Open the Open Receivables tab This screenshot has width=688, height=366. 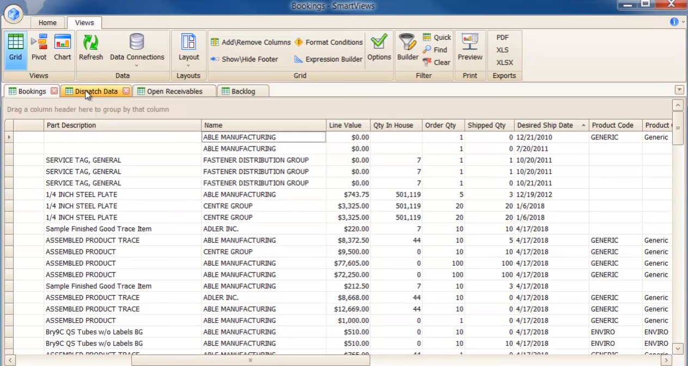pos(174,91)
